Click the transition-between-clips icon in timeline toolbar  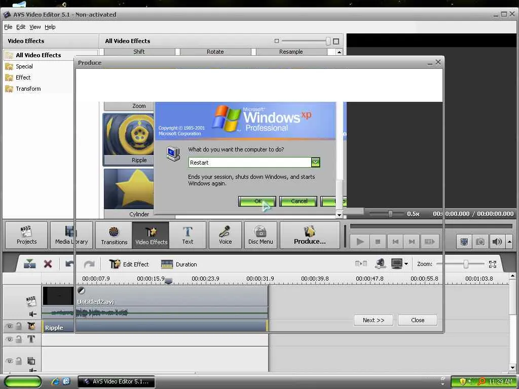[x=361, y=263]
